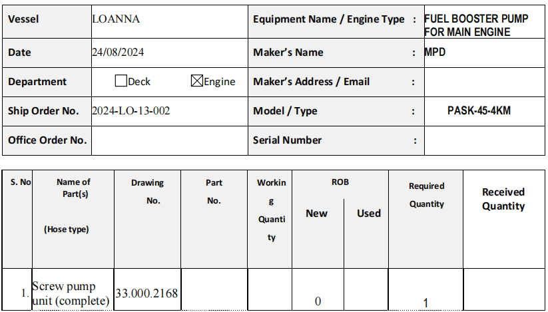Click the Received Quantity column header
Screen dimensions: 548x312
tap(503, 199)
